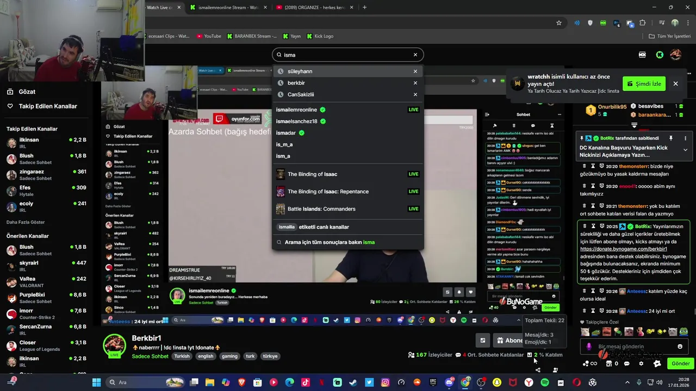
Task: Send chat message with Gönder button
Action: 680,364
